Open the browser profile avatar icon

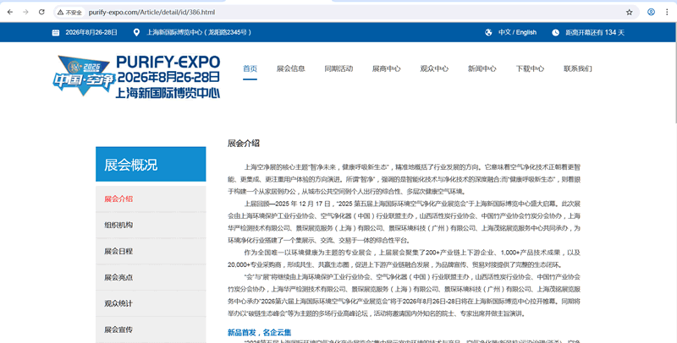click(650, 13)
